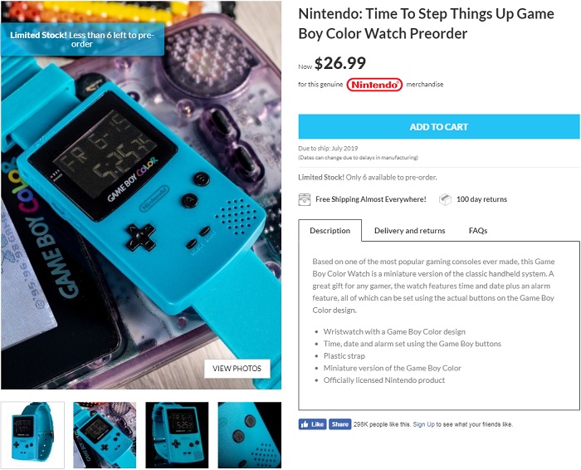The height and width of the screenshot is (470, 581).
Task: Click the Limited Stock banner on image
Action: tap(82, 39)
